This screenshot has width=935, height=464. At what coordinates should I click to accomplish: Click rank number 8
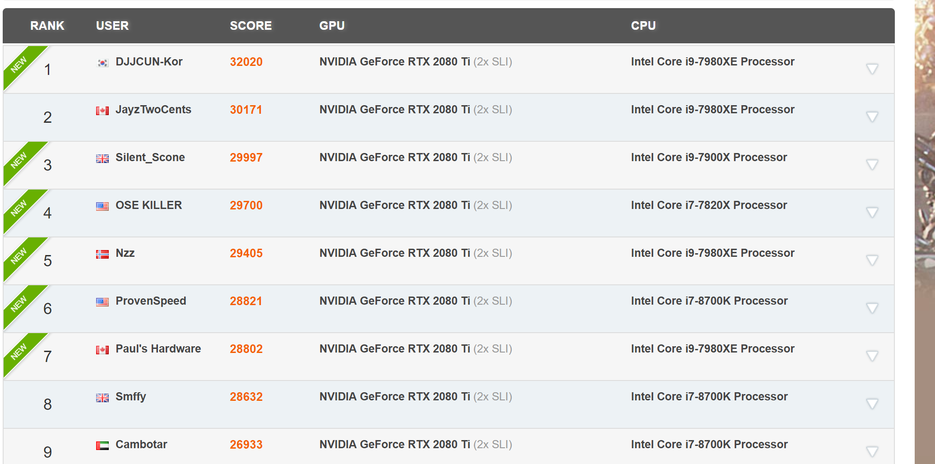pos(47,404)
